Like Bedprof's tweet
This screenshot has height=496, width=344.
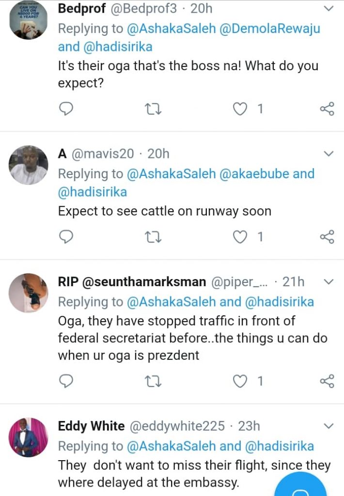(x=239, y=108)
